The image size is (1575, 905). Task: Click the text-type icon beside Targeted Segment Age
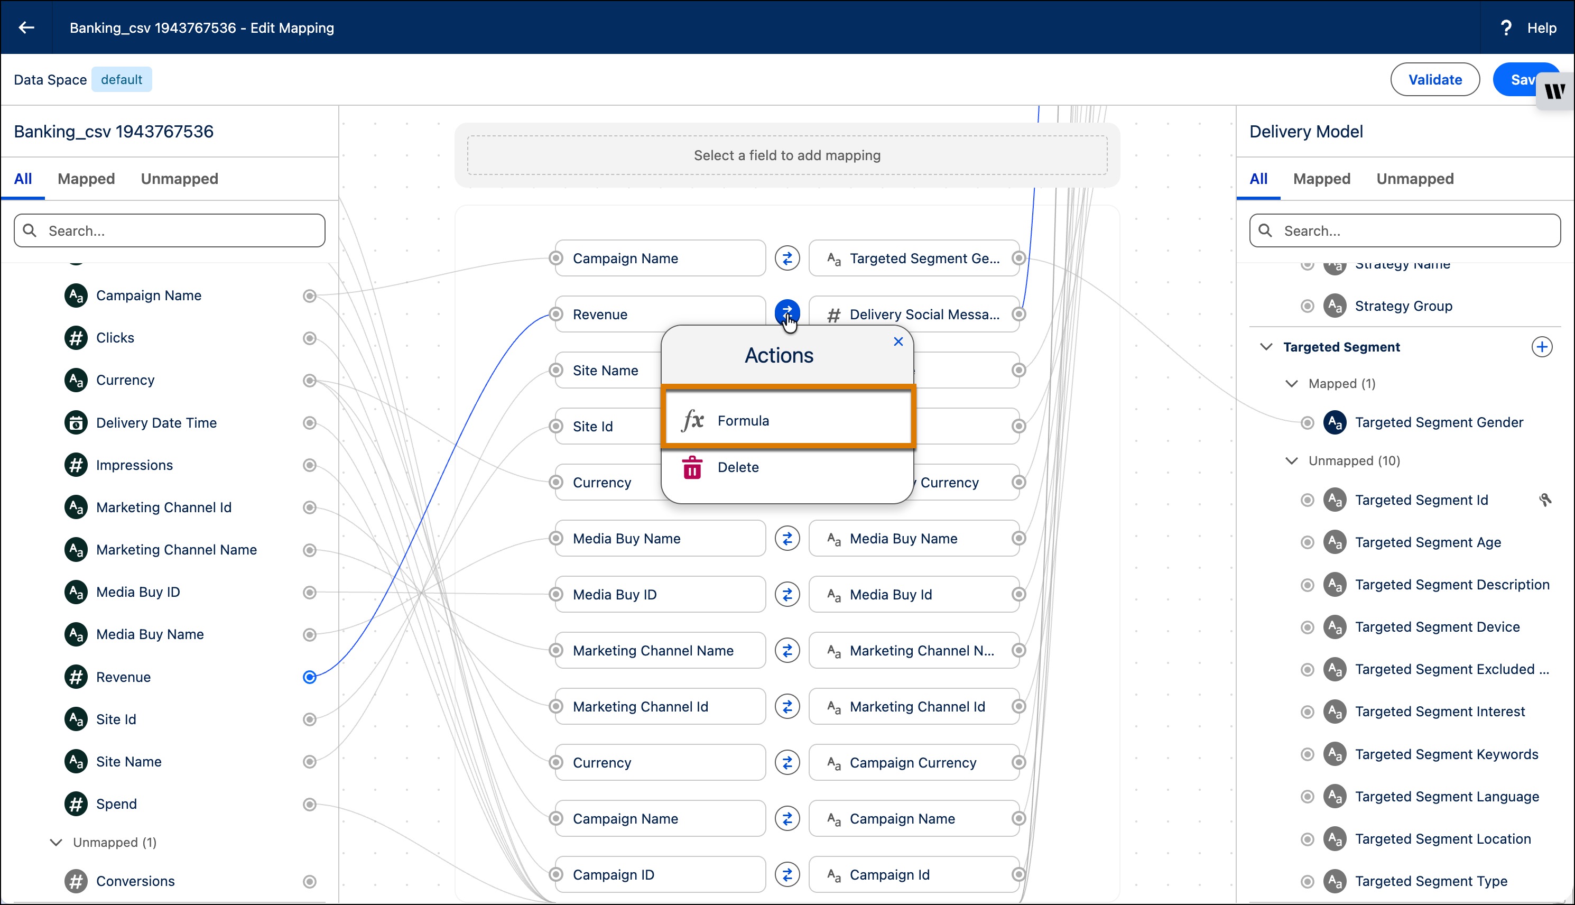coord(1335,542)
